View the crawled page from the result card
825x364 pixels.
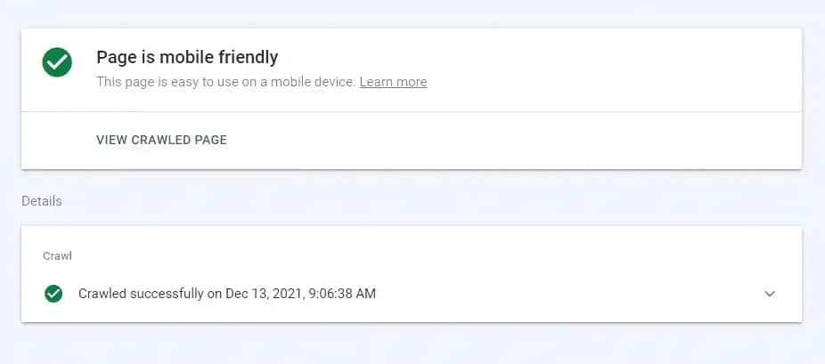[x=161, y=141]
